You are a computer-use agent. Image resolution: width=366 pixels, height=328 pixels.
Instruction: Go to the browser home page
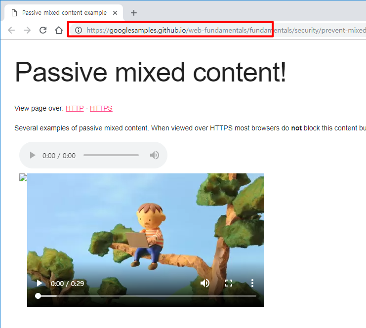pyautogui.click(x=59, y=30)
